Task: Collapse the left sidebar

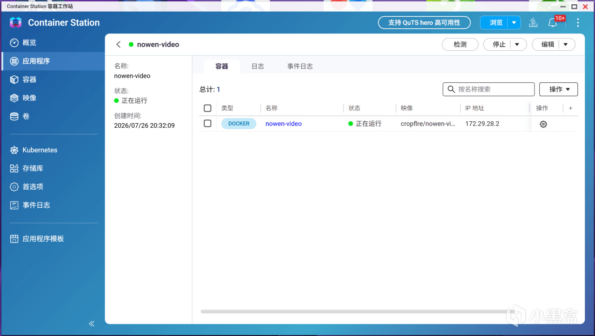Action: point(92,323)
